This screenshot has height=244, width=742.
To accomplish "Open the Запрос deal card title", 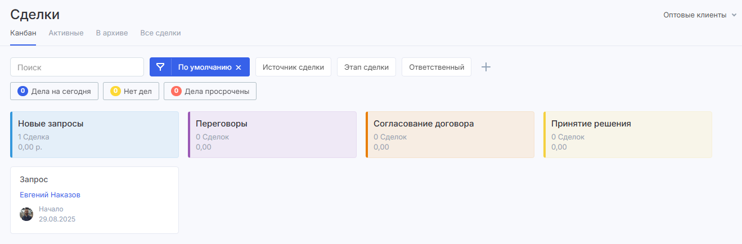I will pos(34,179).
